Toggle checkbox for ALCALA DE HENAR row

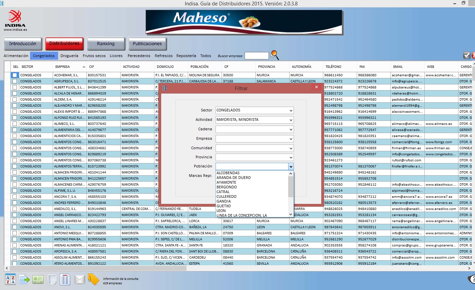(15, 94)
